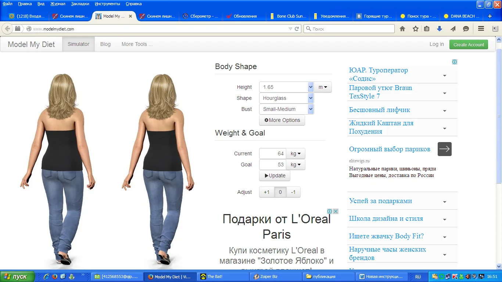Switch to The Bat! in taskbar
502x282 pixels.
click(223, 276)
